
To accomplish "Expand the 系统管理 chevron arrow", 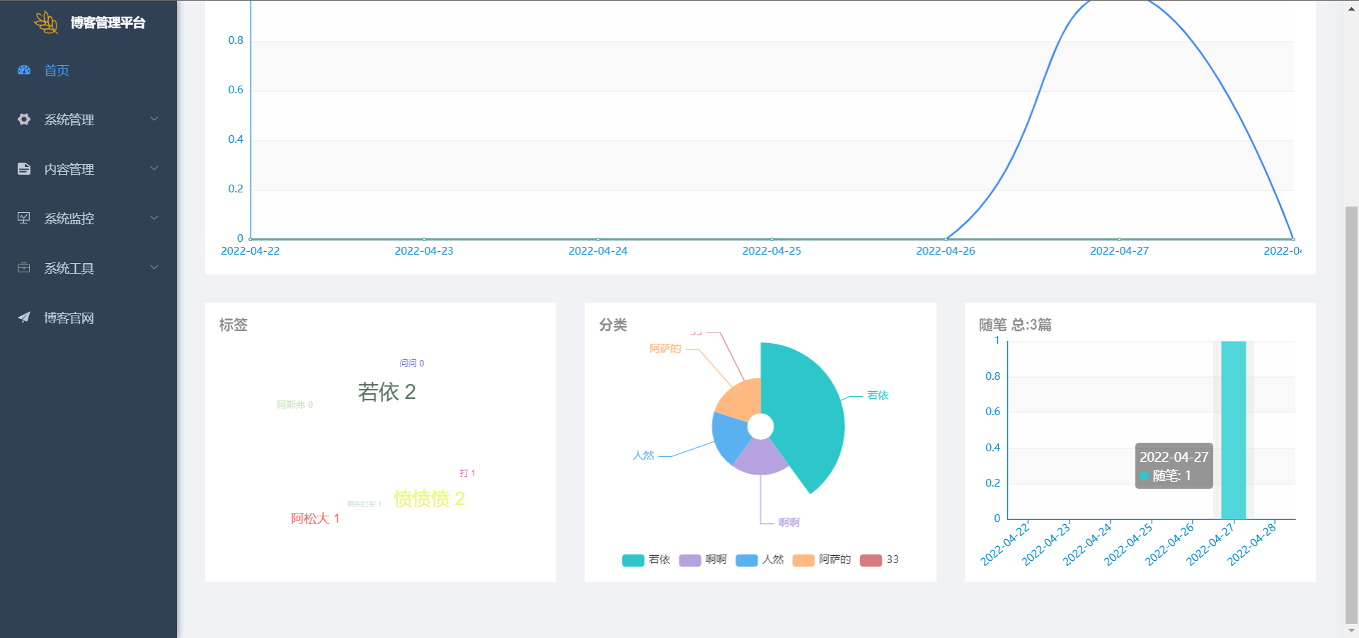I will 154,119.
